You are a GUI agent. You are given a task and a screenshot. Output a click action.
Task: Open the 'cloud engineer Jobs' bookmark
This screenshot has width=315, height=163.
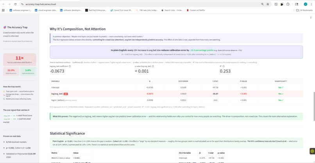point(46,10)
